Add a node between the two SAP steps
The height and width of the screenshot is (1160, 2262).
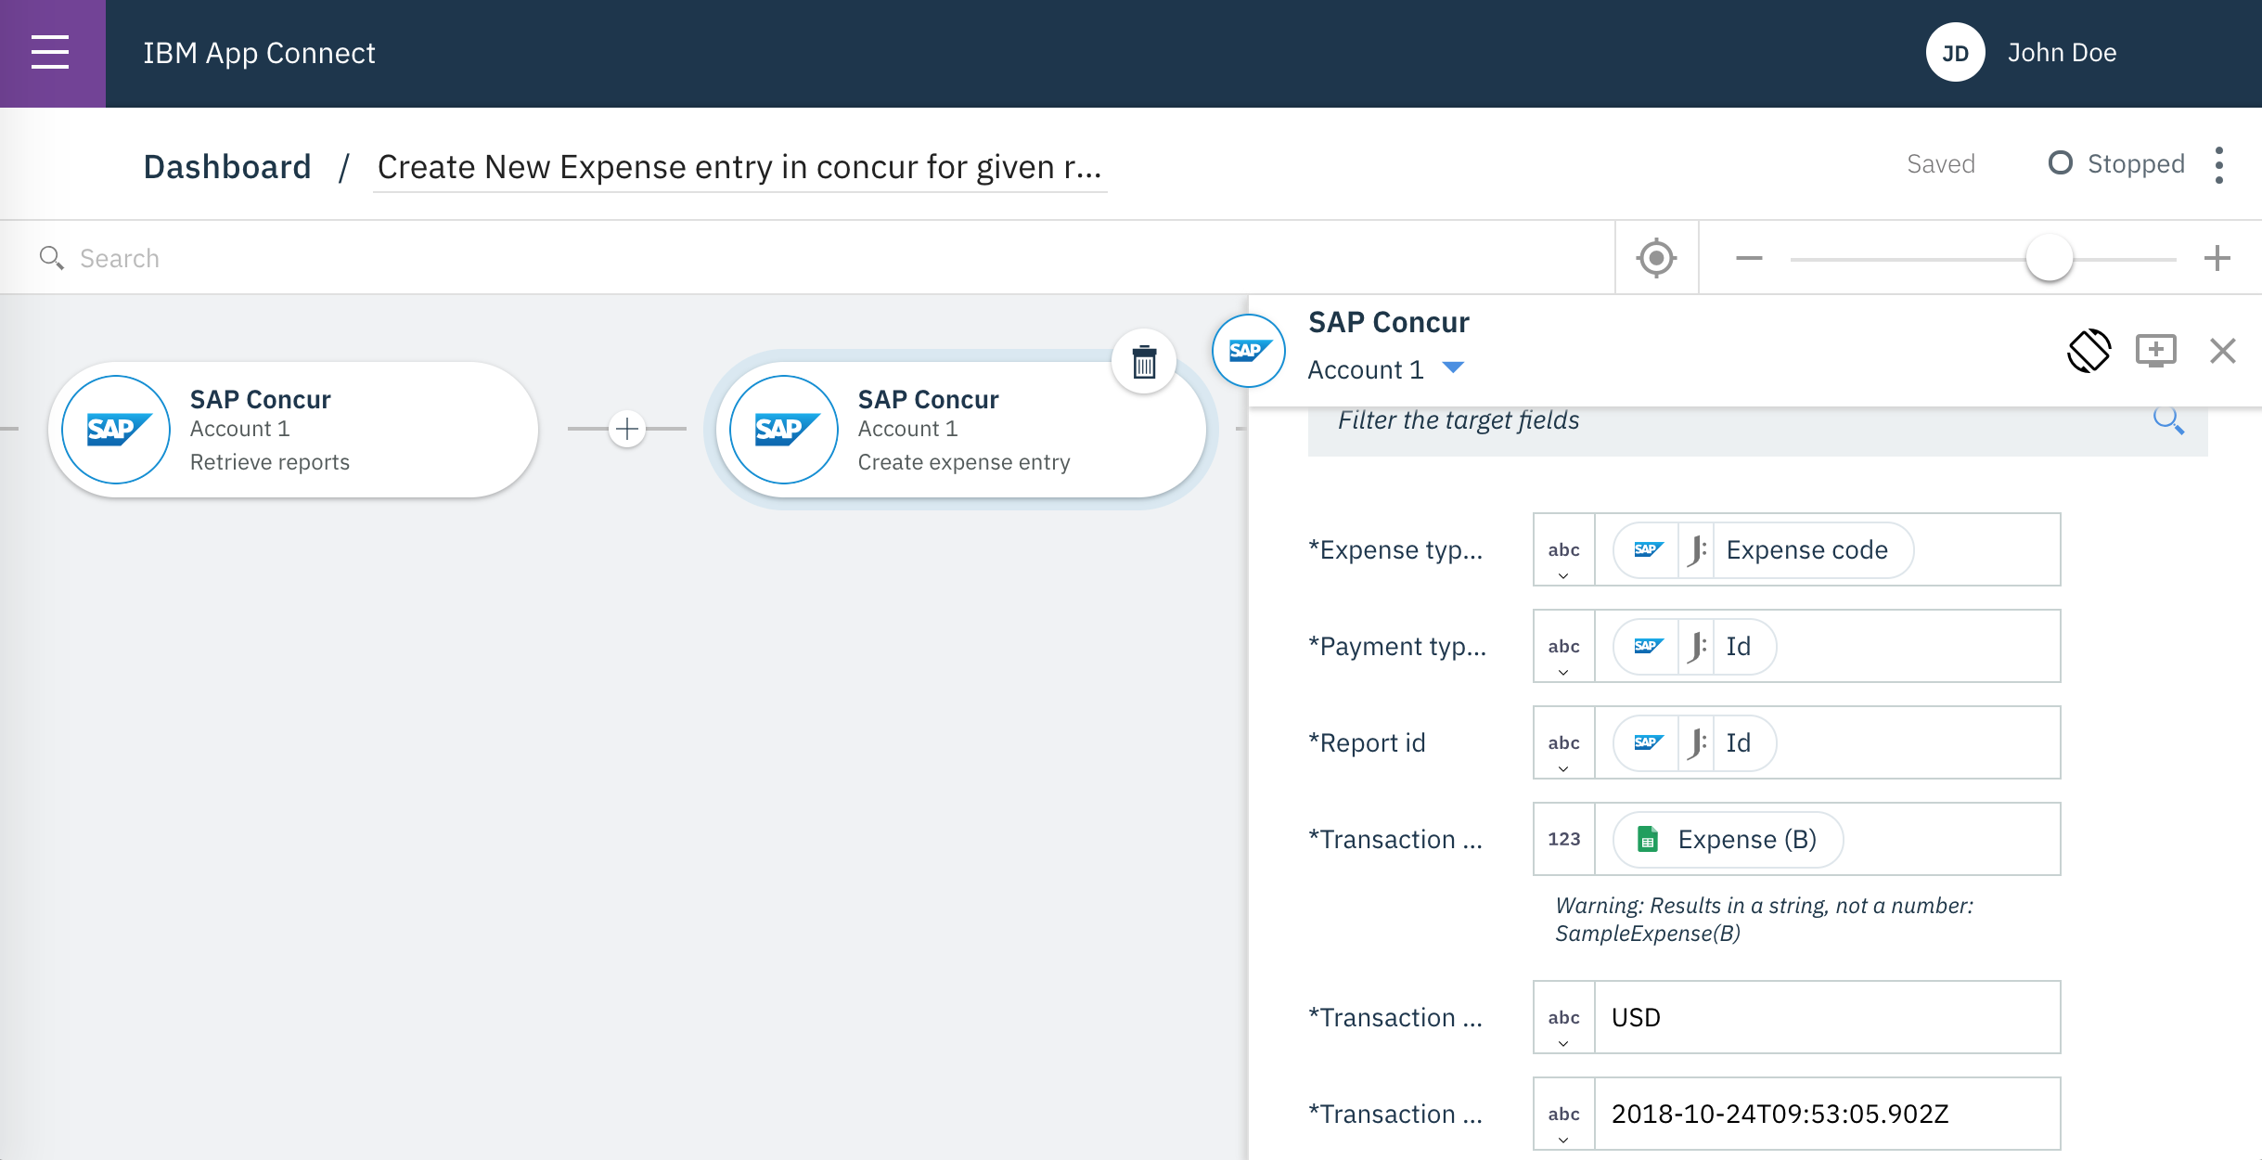coord(627,429)
